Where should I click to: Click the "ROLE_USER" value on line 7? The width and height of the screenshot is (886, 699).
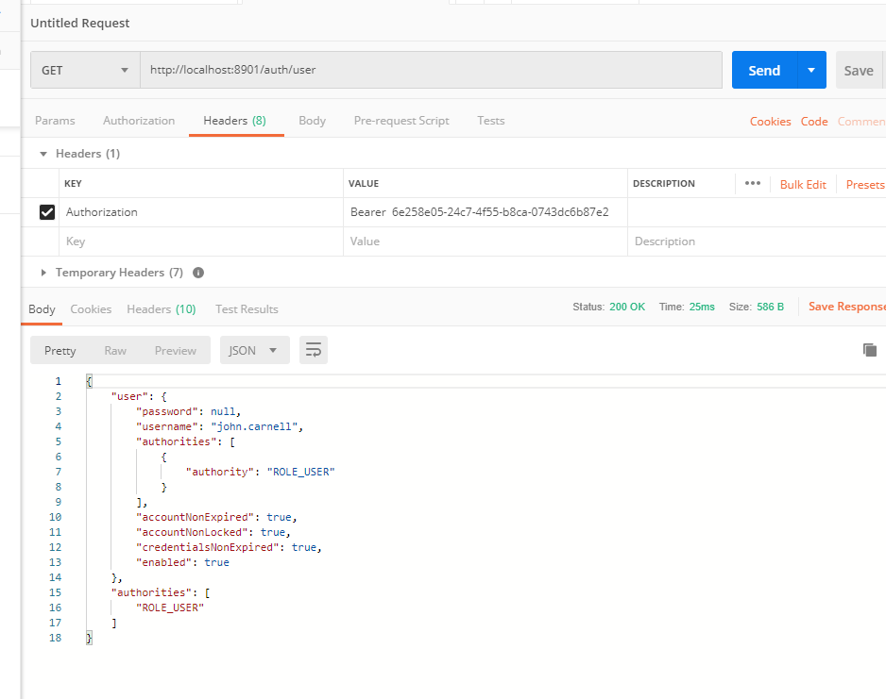300,472
